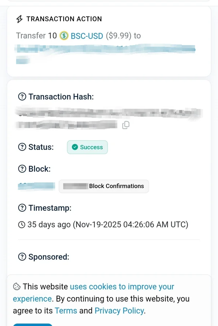Open the blurred recipient address link
The image size is (218, 326).
[x=105, y=49]
